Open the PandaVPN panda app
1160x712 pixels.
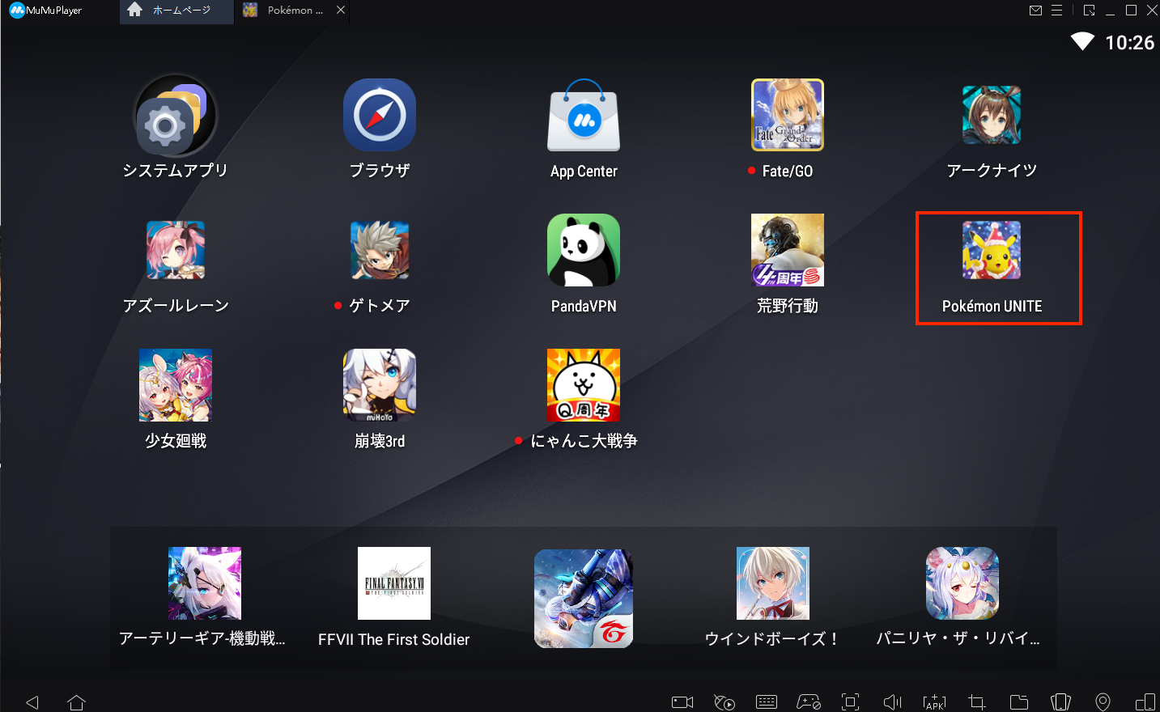point(584,250)
